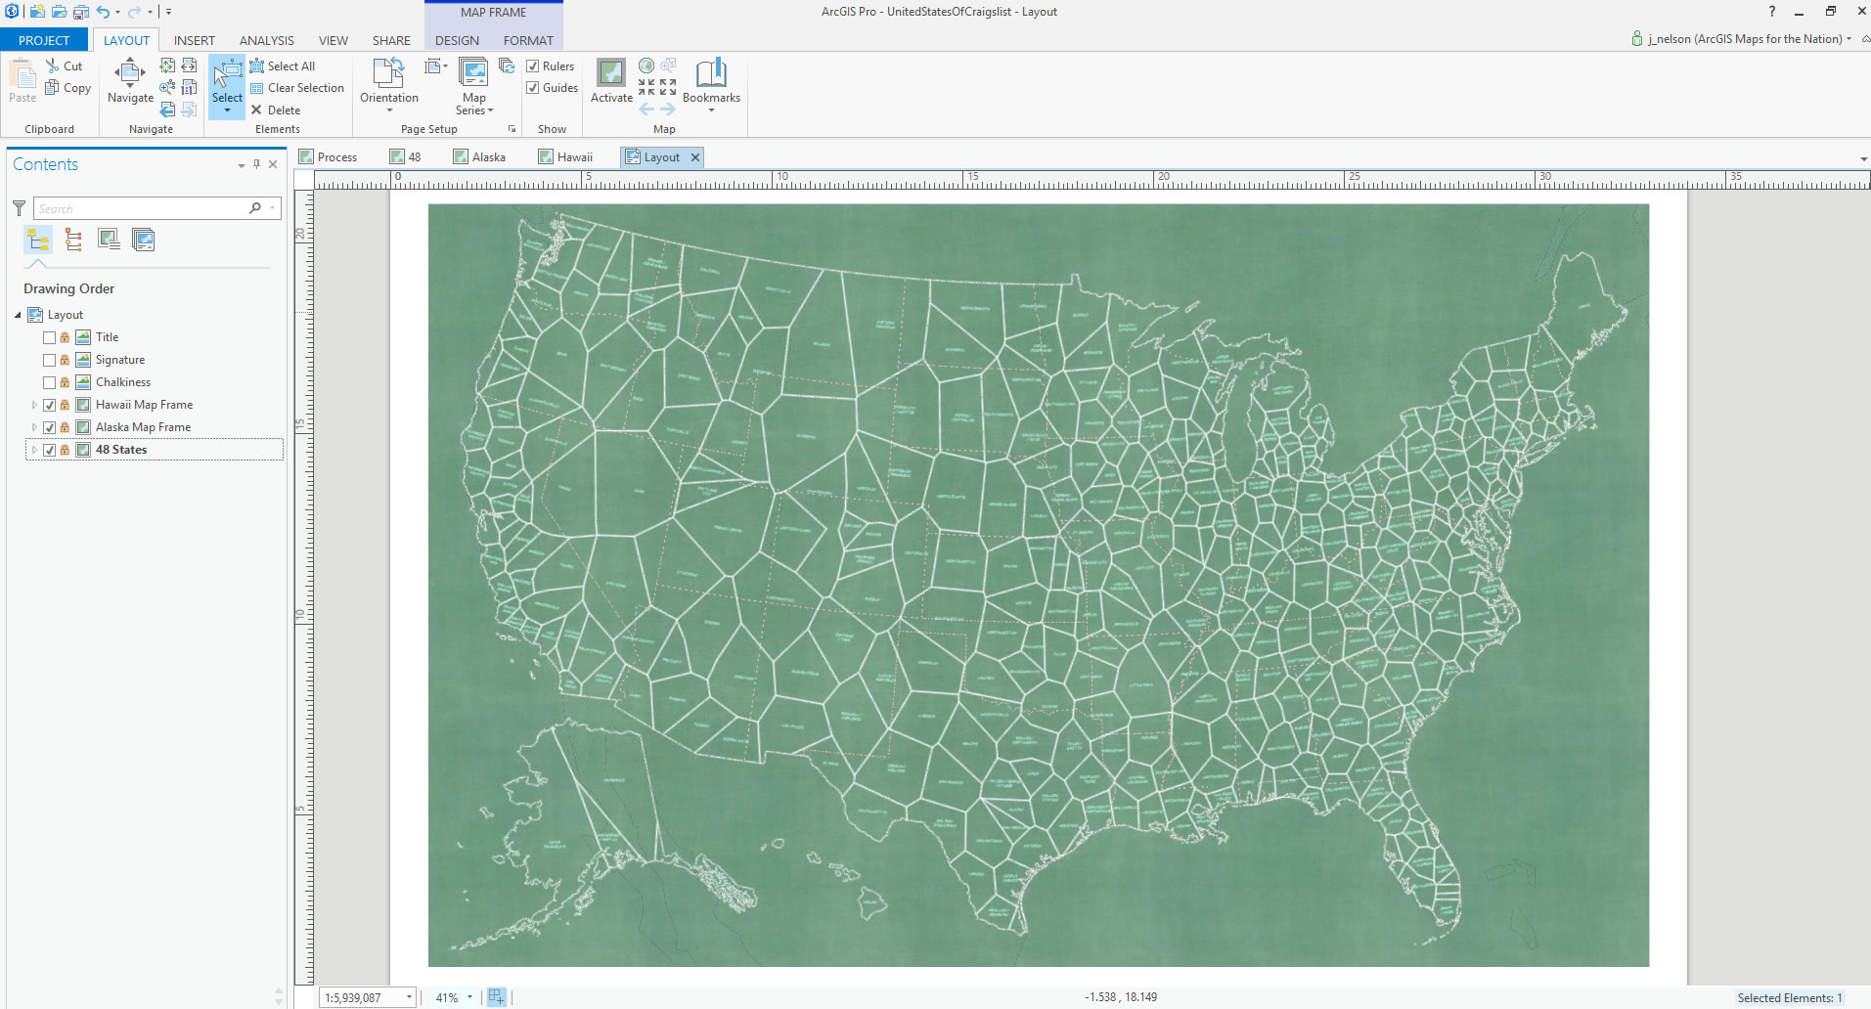The width and height of the screenshot is (1871, 1009).
Task: Click the Activate map frame icon
Action: tap(611, 73)
